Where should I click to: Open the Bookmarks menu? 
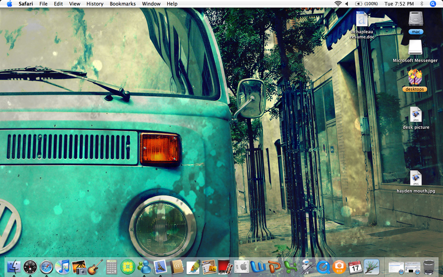[123, 3]
